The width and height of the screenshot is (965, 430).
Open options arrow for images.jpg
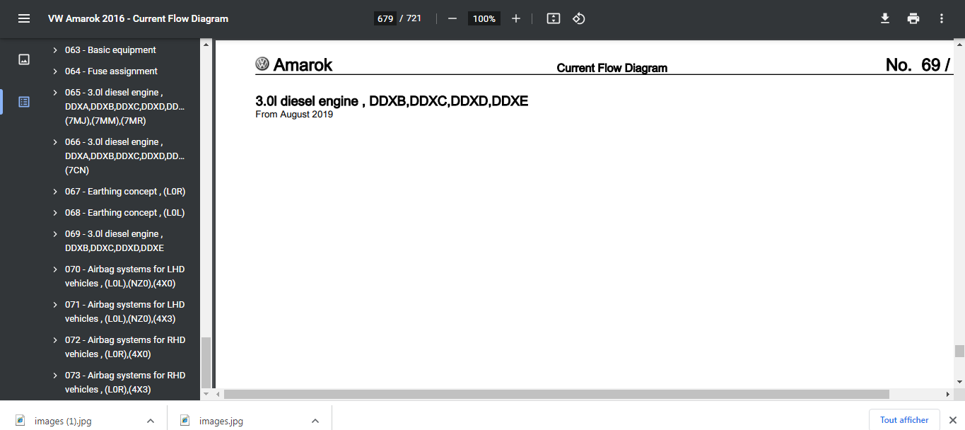[315, 421]
